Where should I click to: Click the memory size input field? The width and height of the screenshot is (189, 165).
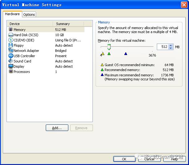pyautogui.click(x=162, y=47)
